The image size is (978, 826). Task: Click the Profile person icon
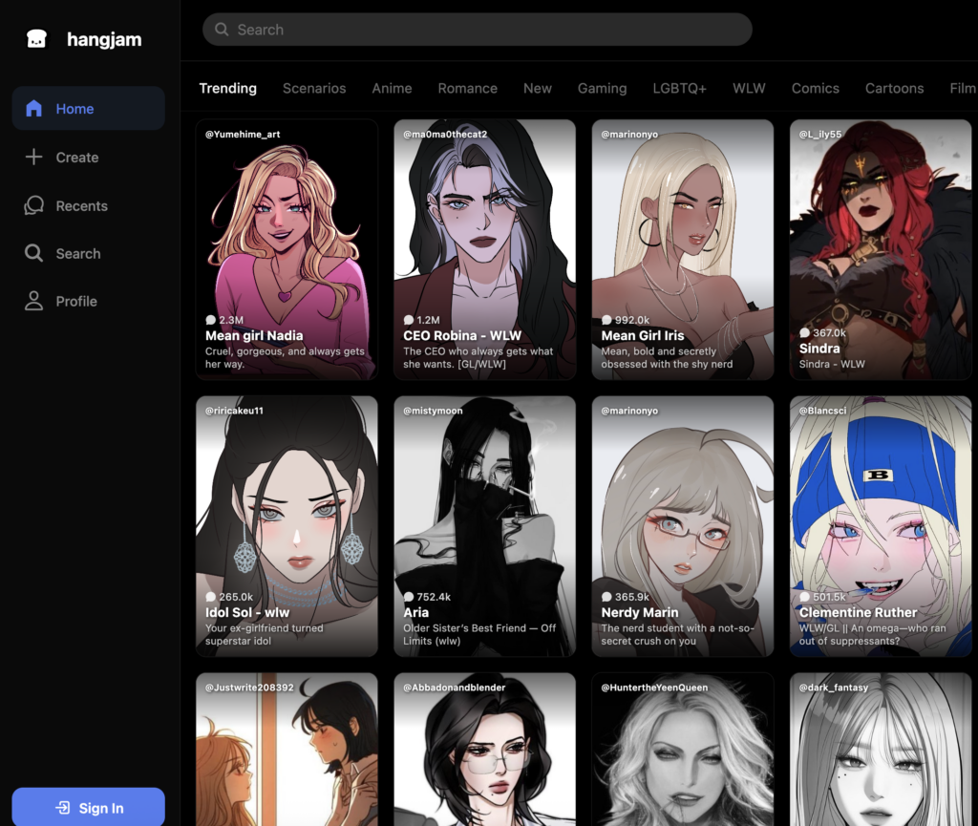[x=34, y=301]
